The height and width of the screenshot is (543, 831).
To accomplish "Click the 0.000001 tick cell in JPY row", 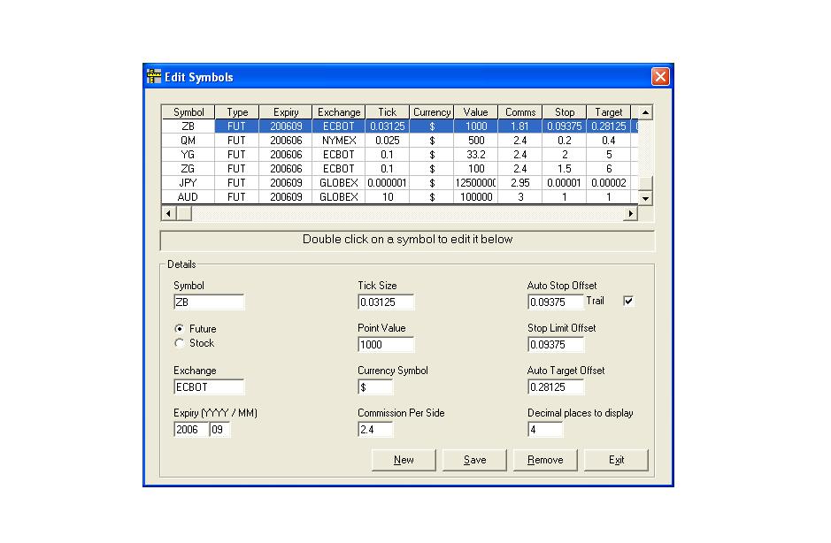I will (387, 183).
